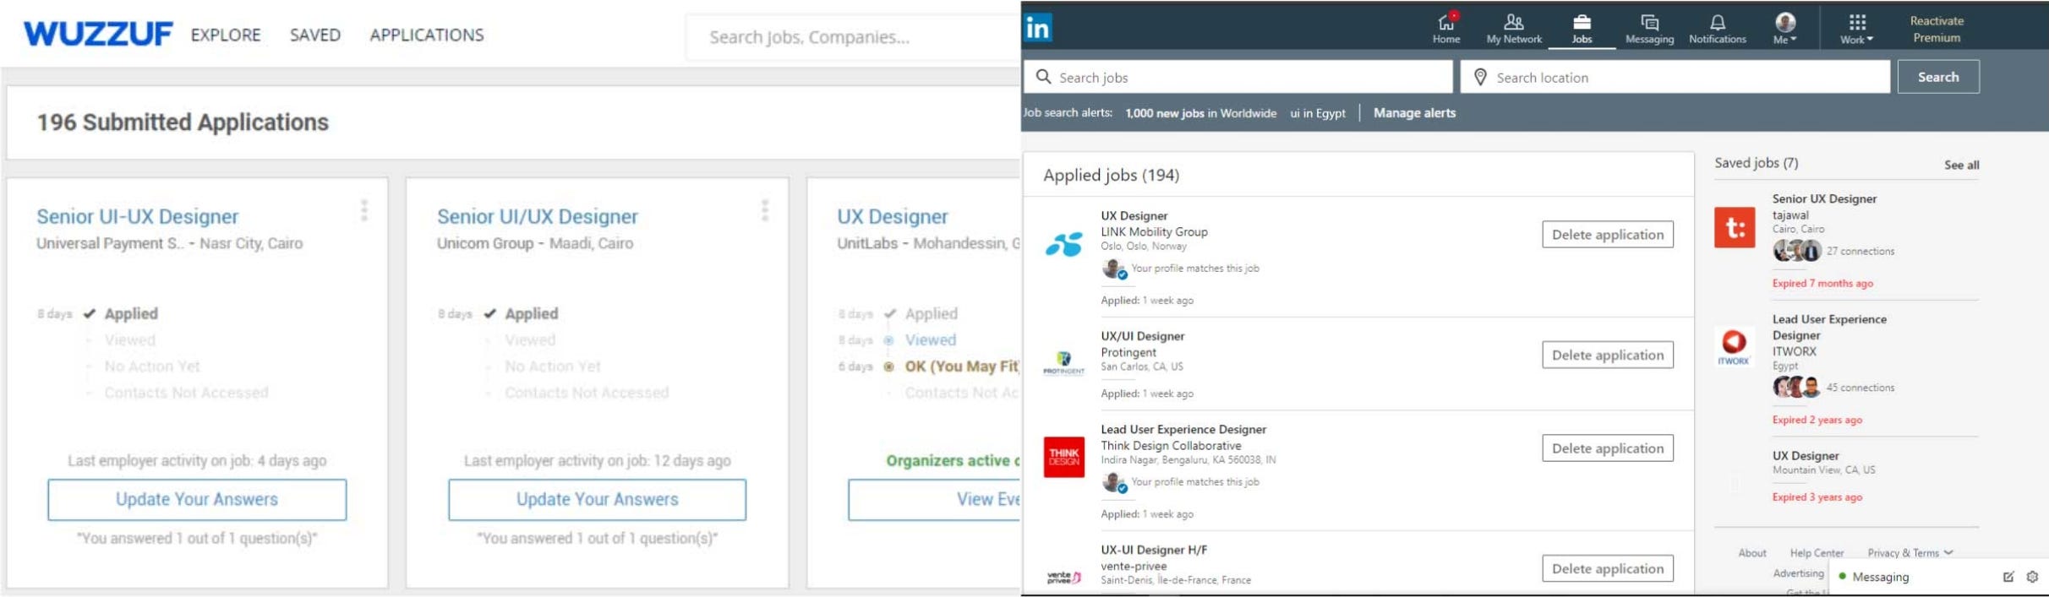Click the LINK Mobility Group logo
2049x597 pixels.
coord(1063,244)
